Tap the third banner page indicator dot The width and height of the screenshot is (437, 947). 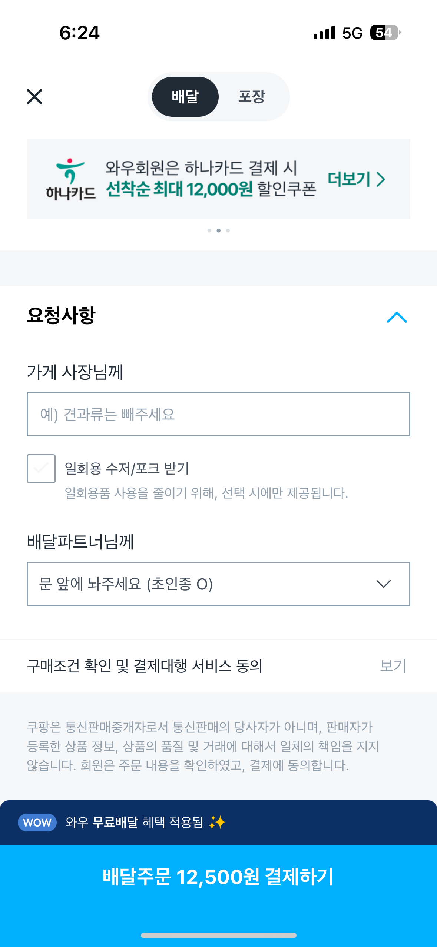(228, 230)
